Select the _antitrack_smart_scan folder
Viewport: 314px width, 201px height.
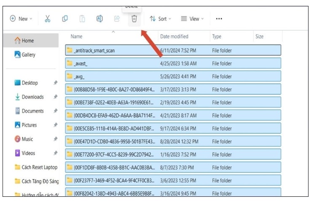pos(94,50)
